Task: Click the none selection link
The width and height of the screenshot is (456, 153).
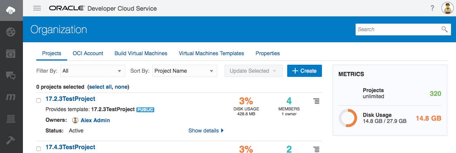Action: pyautogui.click(x=121, y=87)
